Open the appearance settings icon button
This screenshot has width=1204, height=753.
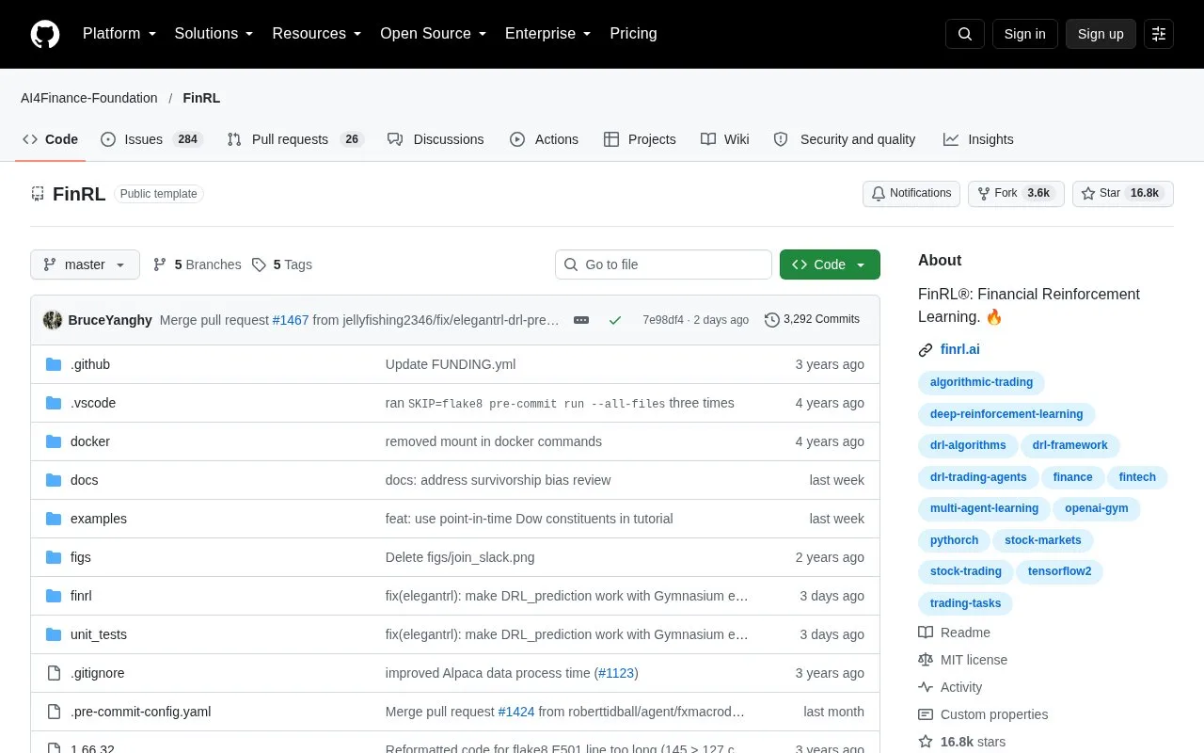tap(1159, 34)
